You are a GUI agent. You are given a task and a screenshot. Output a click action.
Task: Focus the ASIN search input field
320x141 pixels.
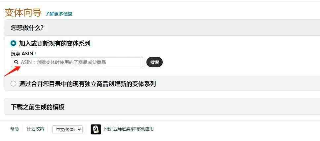77,62
